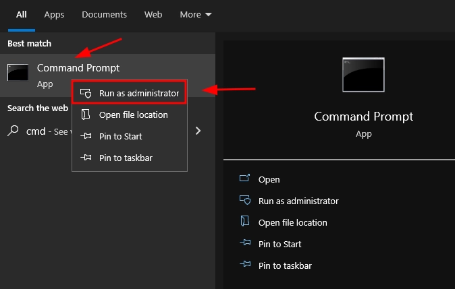Image resolution: width=455 pixels, height=289 pixels.
Task: Select the Web search filter tab
Action: point(153,14)
